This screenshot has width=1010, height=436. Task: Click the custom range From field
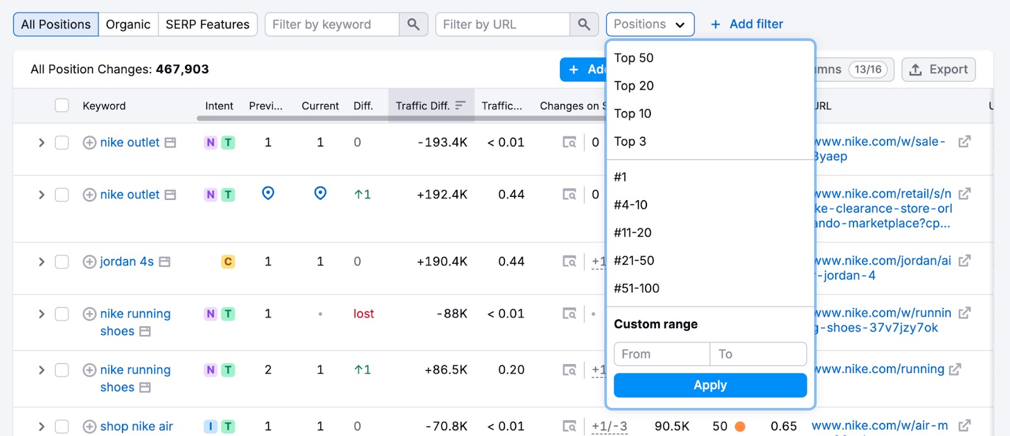pyautogui.click(x=662, y=354)
